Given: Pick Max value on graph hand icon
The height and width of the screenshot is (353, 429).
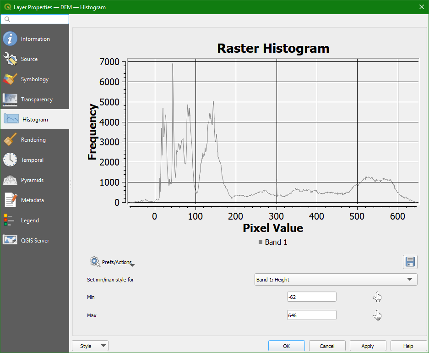Looking at the screenshot, I should pos(377,315).
